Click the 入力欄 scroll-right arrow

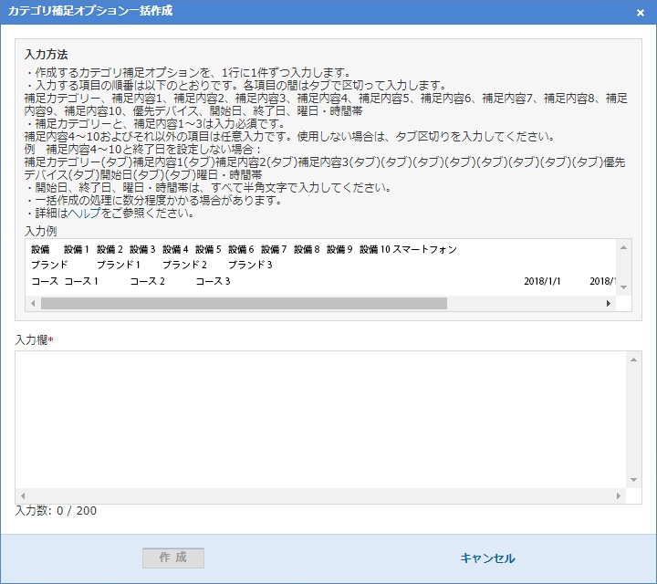click(619, 496)
